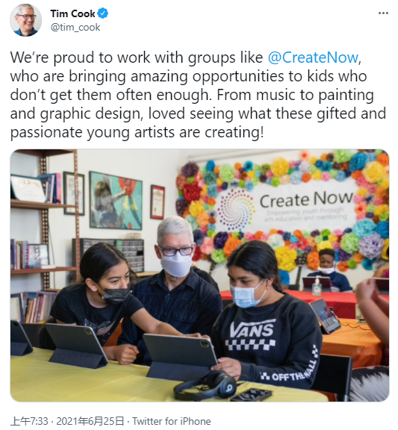Viewport: 398px width, 430px height.
Task: Click the framed painting on the wall
Action: coord(116,201)
